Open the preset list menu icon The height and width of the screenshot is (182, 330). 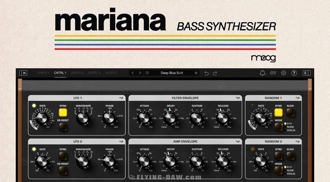[x=147, y=73]
